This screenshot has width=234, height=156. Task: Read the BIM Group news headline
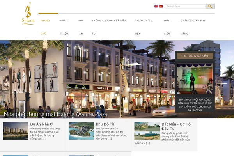click(x=195, y=105)
